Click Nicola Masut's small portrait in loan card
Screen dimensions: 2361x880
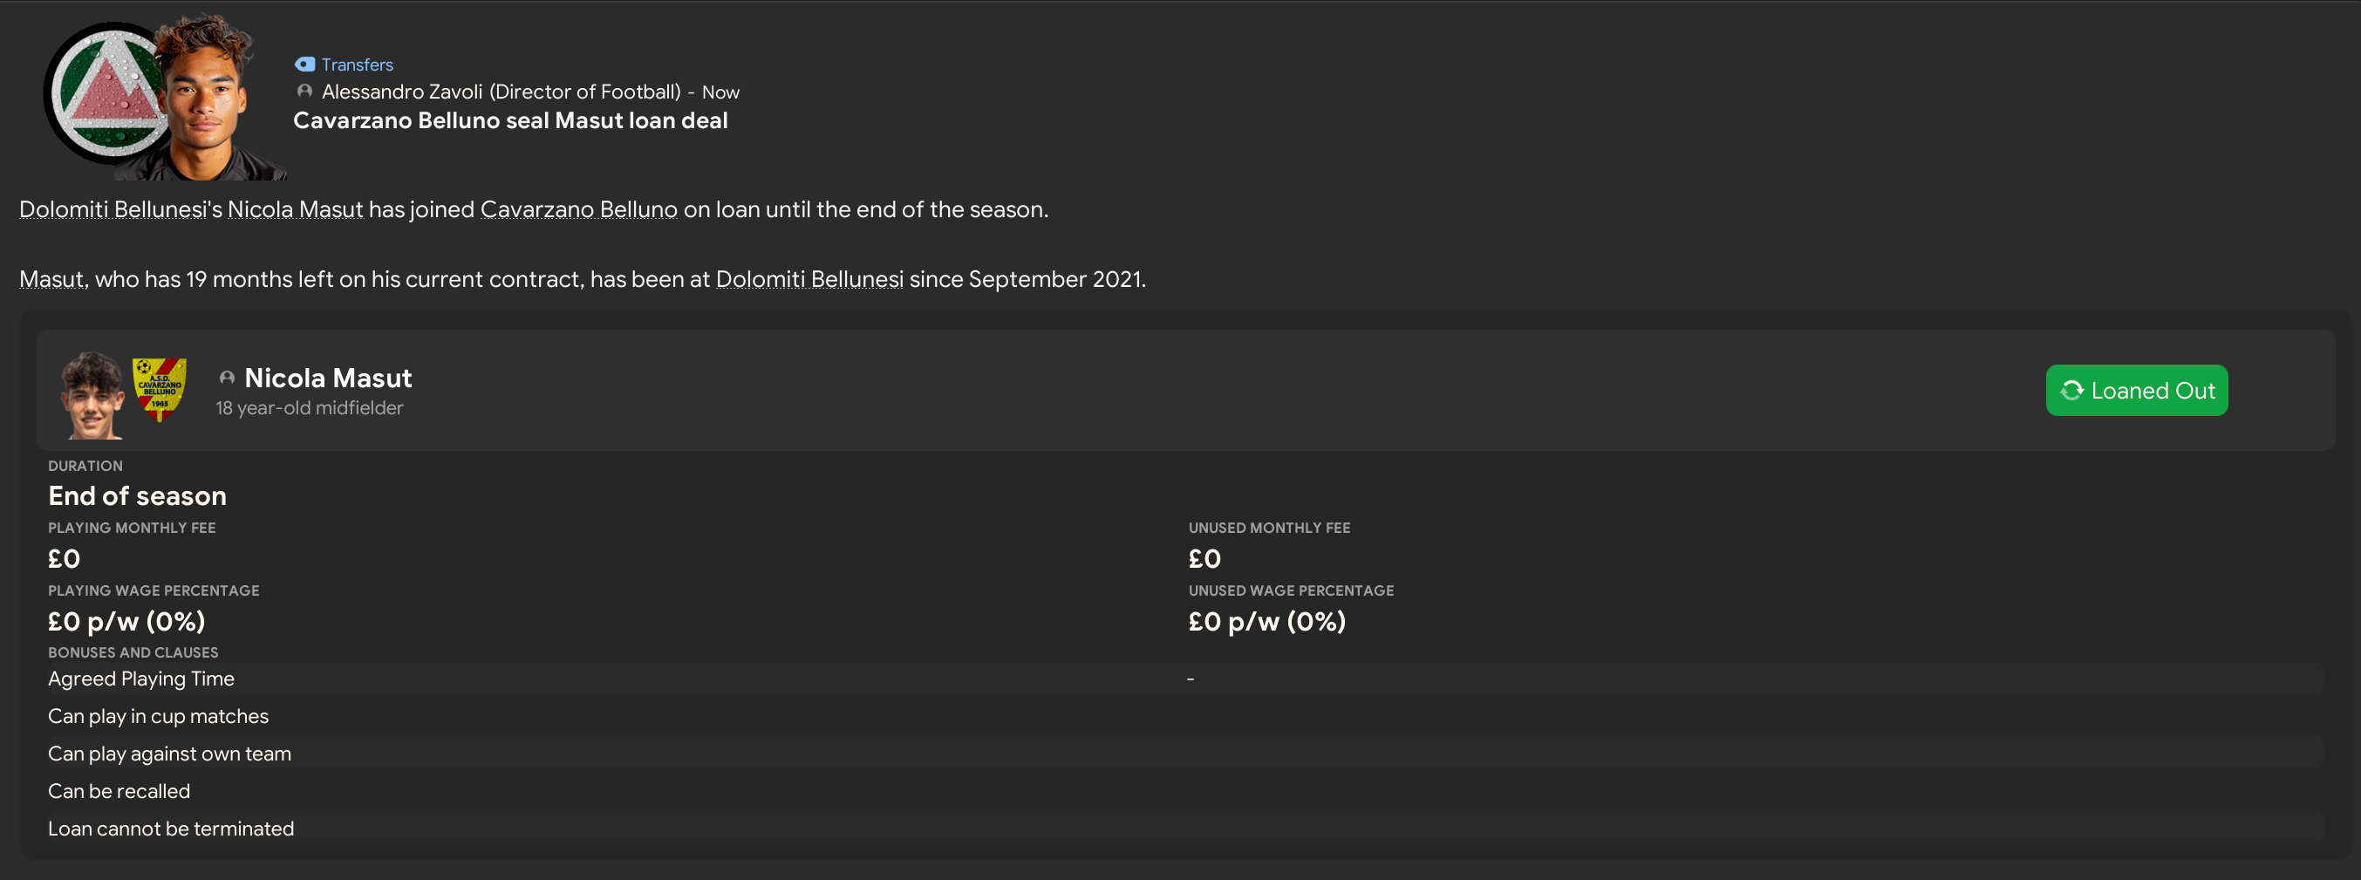(92, 394)
